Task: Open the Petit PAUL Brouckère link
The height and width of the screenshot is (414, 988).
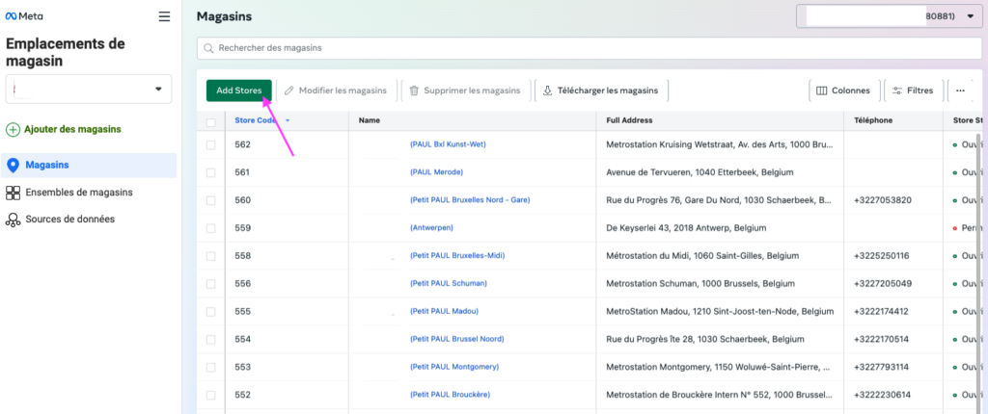Action: pyautogui.click(x=450, y=395)
